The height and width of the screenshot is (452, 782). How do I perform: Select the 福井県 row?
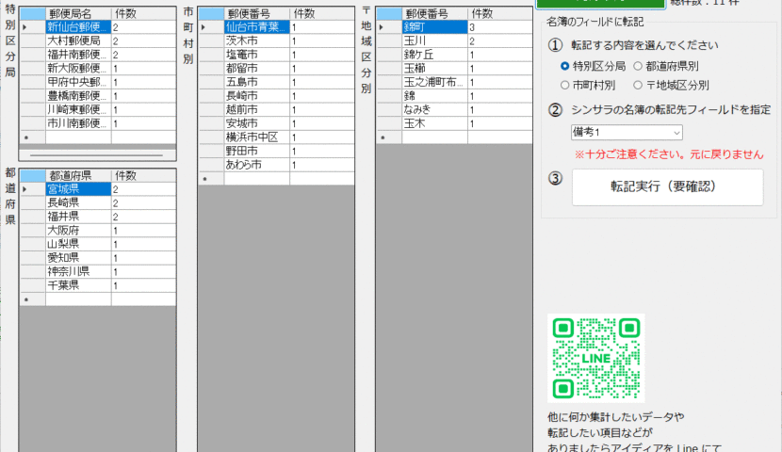pos(76,217)
